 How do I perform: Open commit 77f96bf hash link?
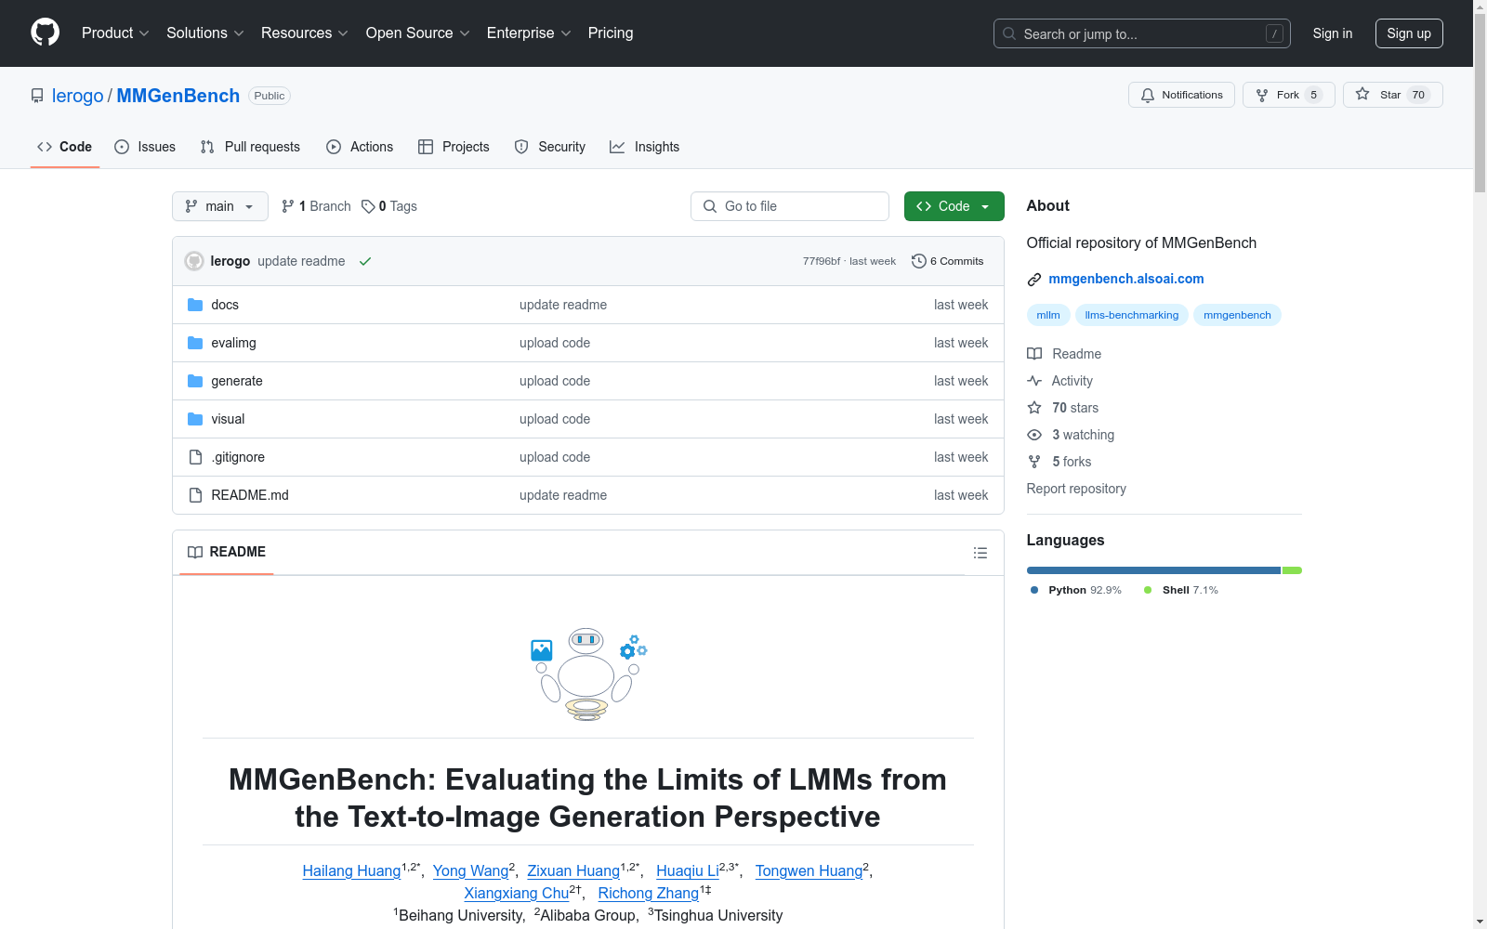click(x=822, y=261)
